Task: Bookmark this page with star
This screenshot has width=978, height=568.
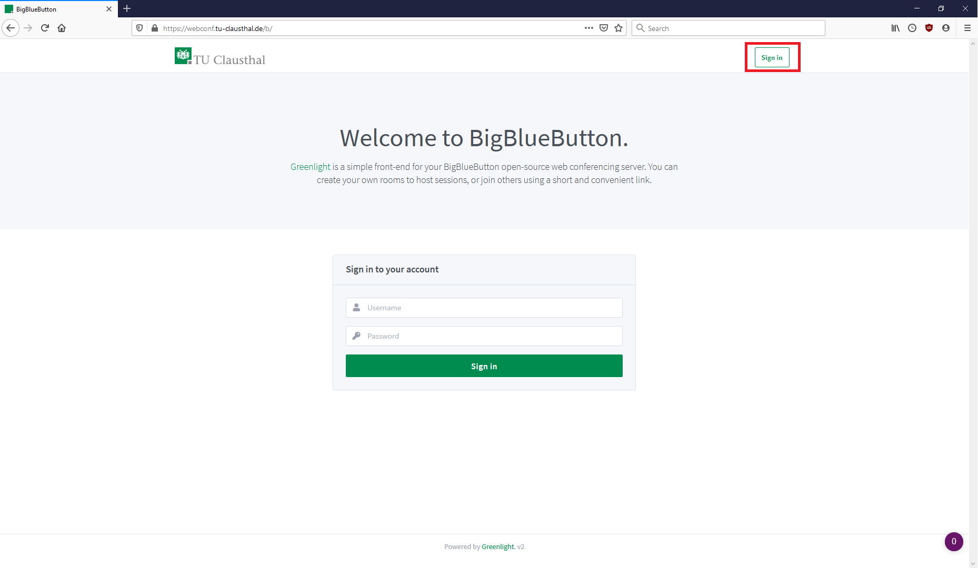Action: [618, 28]
